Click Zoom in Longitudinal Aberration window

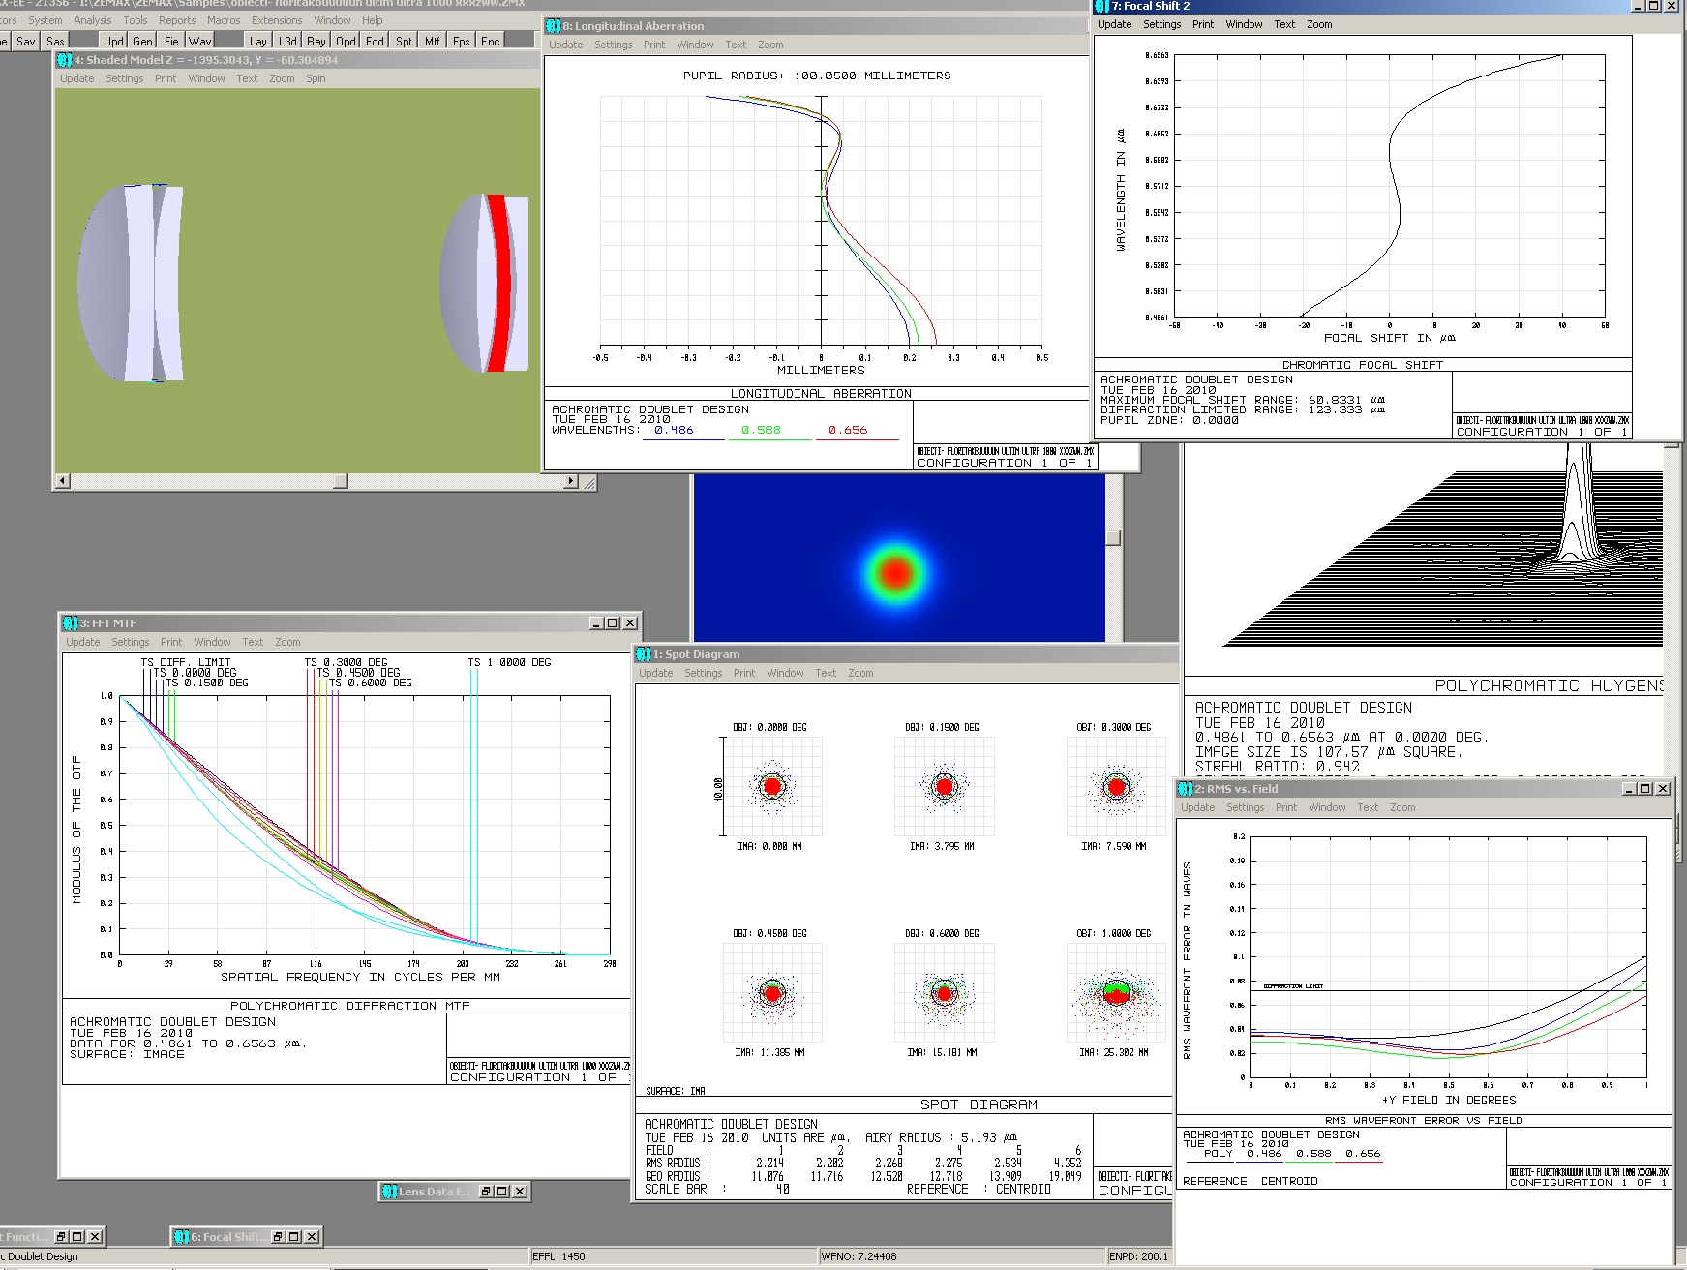770,45
